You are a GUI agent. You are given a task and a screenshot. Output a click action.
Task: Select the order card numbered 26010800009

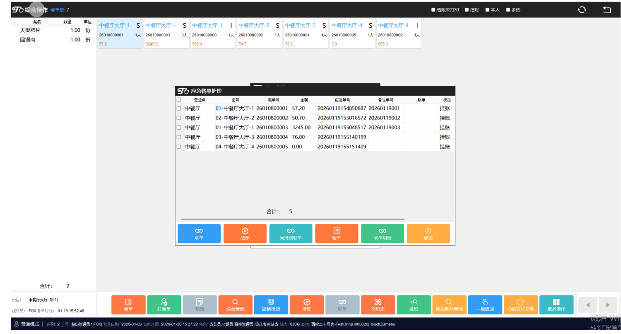pos(398,34)
